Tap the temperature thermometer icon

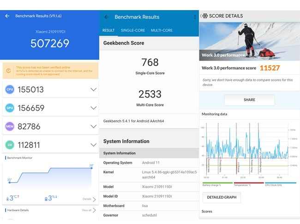coord(7,199)
